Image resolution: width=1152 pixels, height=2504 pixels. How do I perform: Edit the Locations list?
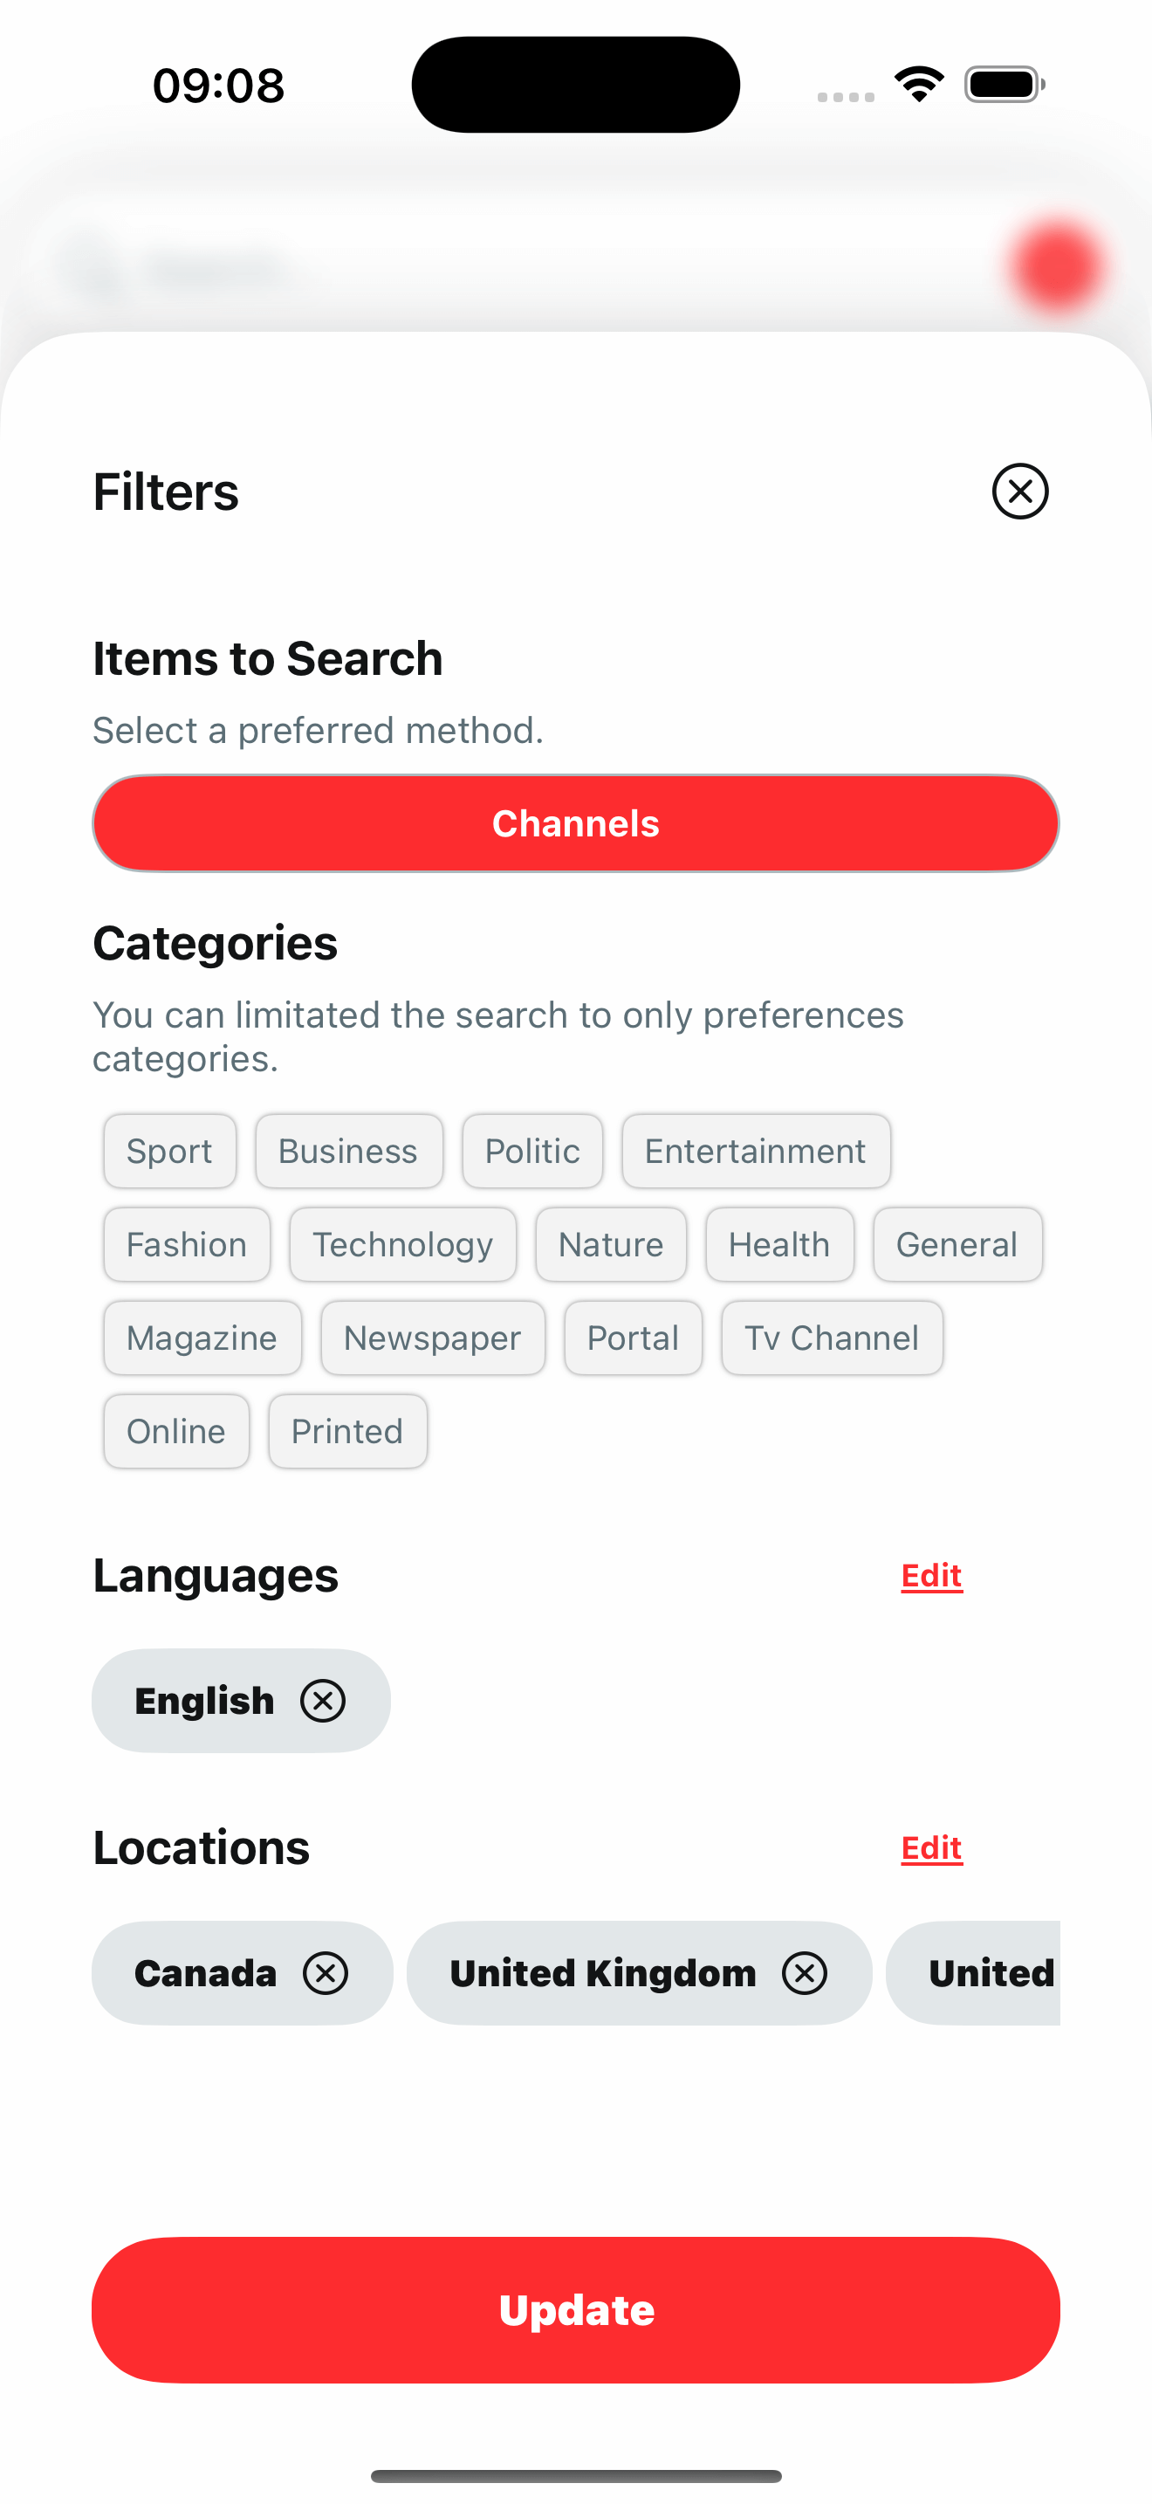click(931, 1847)
